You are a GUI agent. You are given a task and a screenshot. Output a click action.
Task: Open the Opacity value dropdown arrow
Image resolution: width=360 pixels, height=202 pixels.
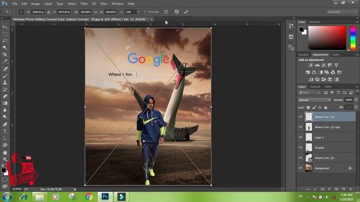pyautogui.click(x=356, y=100)
